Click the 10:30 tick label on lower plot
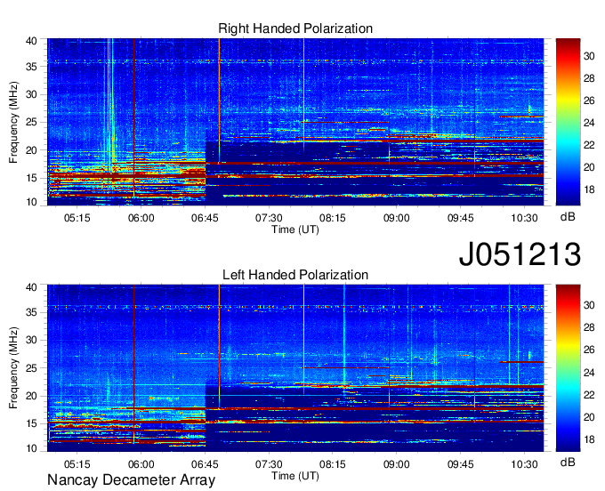The height and width of the screenshot is (491, 605). [x=524, y=464]
